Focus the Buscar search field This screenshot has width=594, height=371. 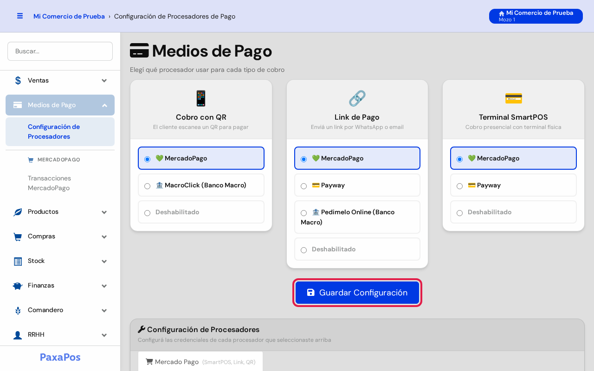pyautogui.click(x=60, y=51)
